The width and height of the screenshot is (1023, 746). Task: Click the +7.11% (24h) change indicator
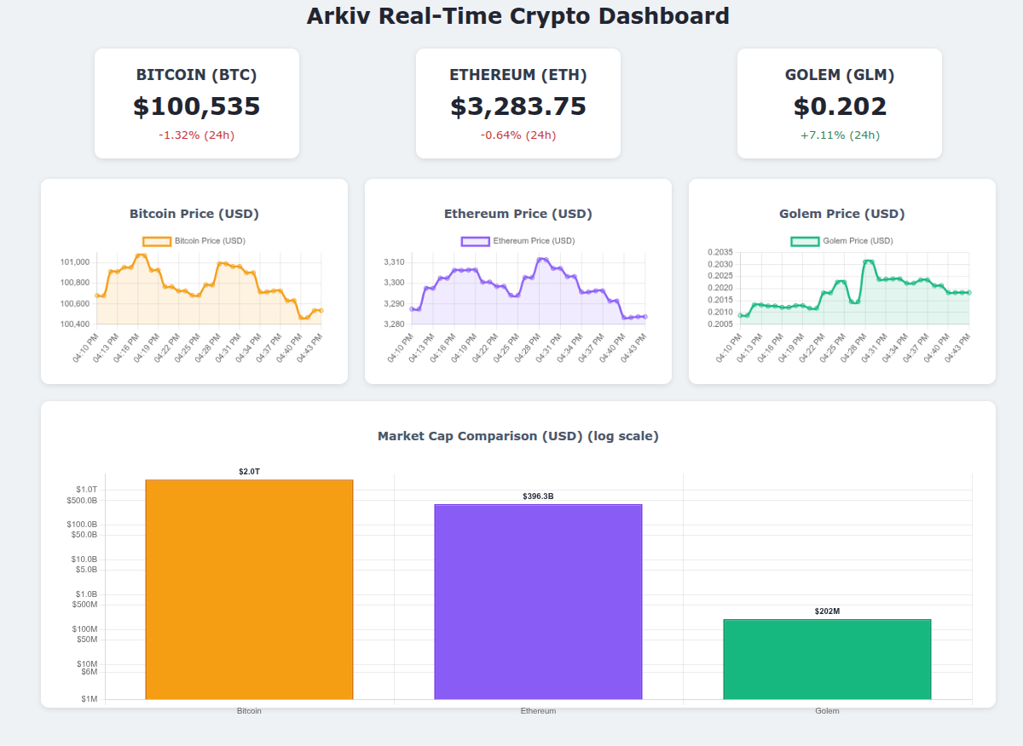[839, 134]
